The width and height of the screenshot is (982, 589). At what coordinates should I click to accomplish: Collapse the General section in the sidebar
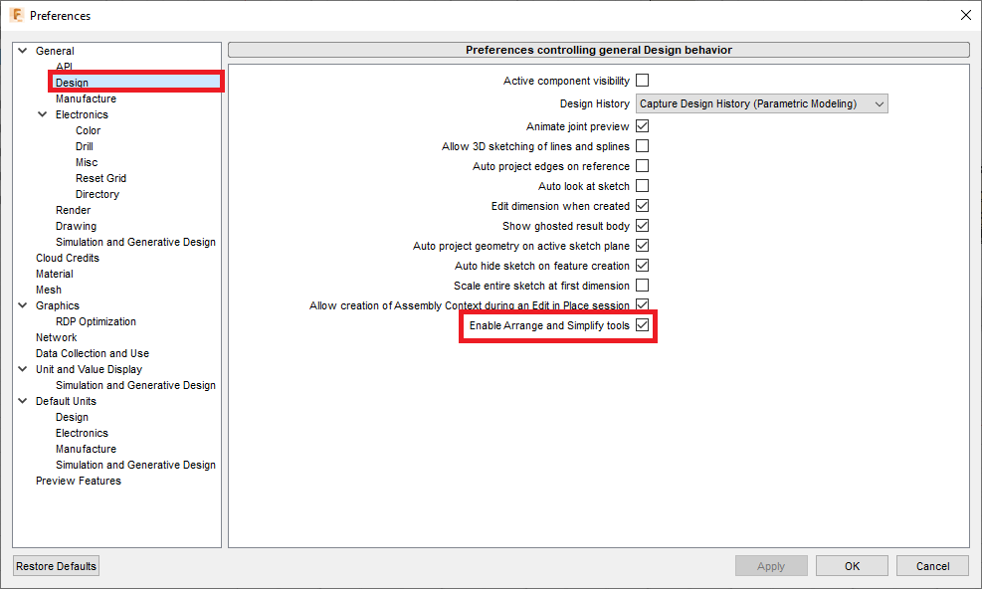coord(22,50)
